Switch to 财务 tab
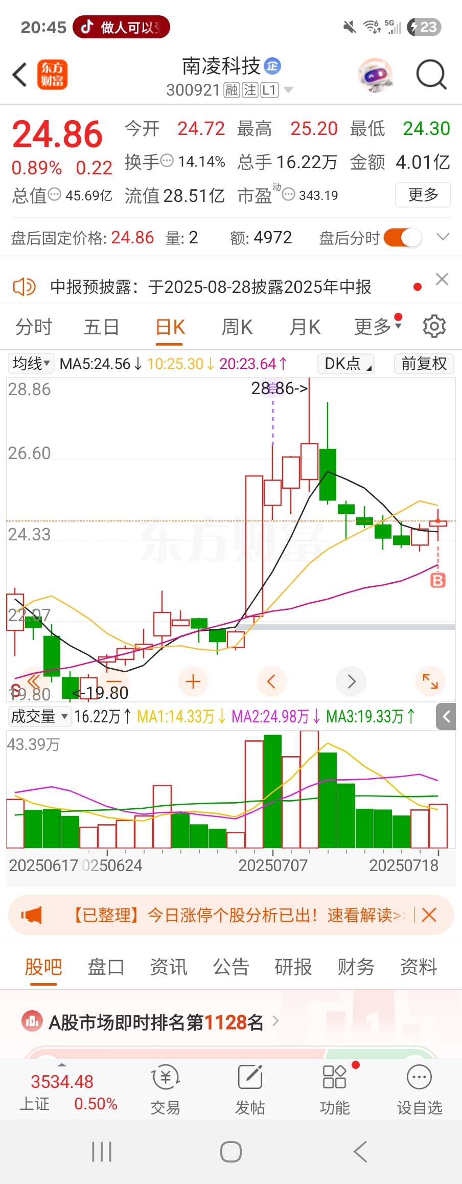Screen dimensions: 462x1184 (x=356, y=967)
